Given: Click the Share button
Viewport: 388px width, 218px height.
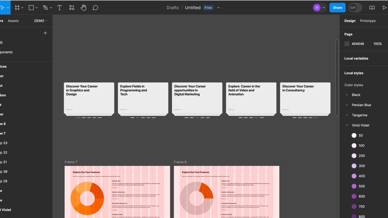Looking at the screenshot, I should coord(338,7).
